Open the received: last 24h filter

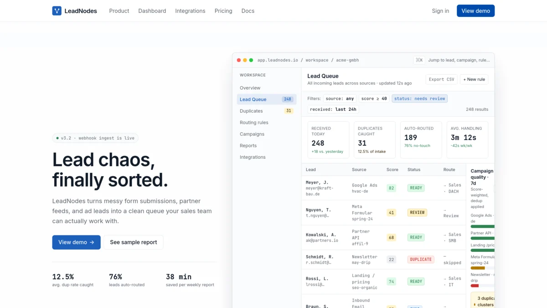coord(333,110)
